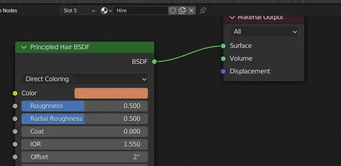Click the material dropdown arrow beside sphere

110,10
